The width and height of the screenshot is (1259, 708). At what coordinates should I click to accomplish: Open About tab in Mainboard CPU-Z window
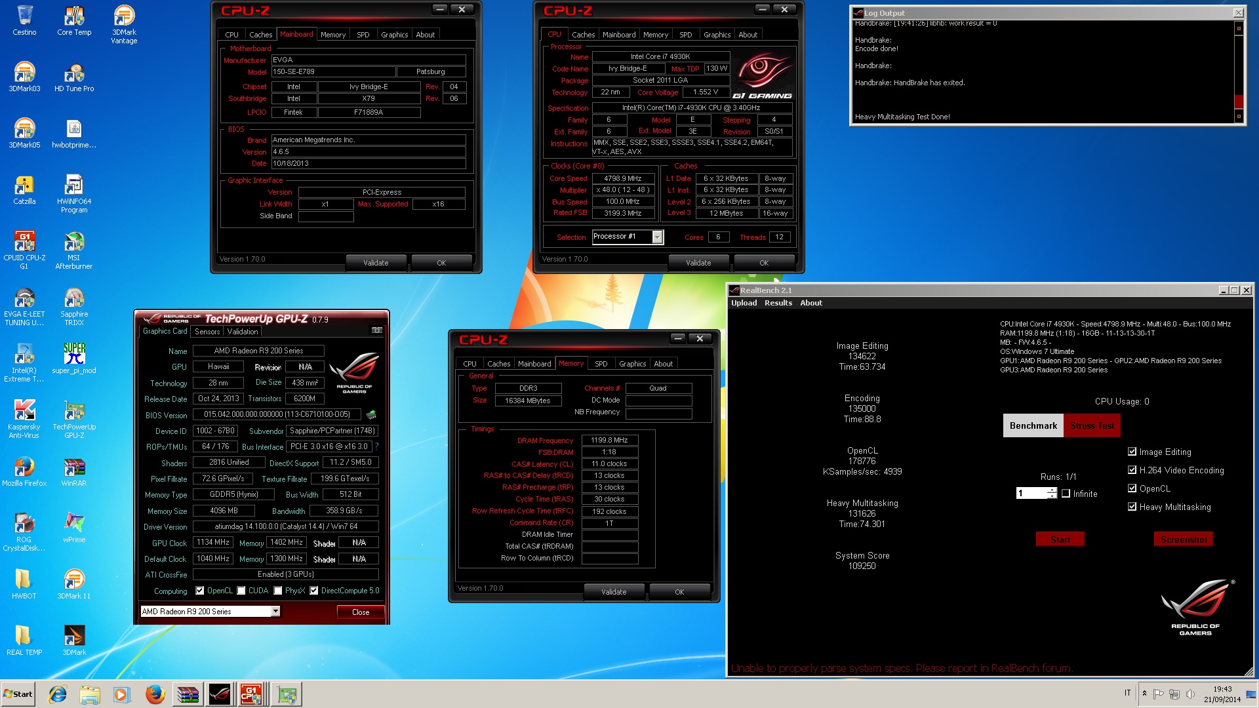pos(426,35)
